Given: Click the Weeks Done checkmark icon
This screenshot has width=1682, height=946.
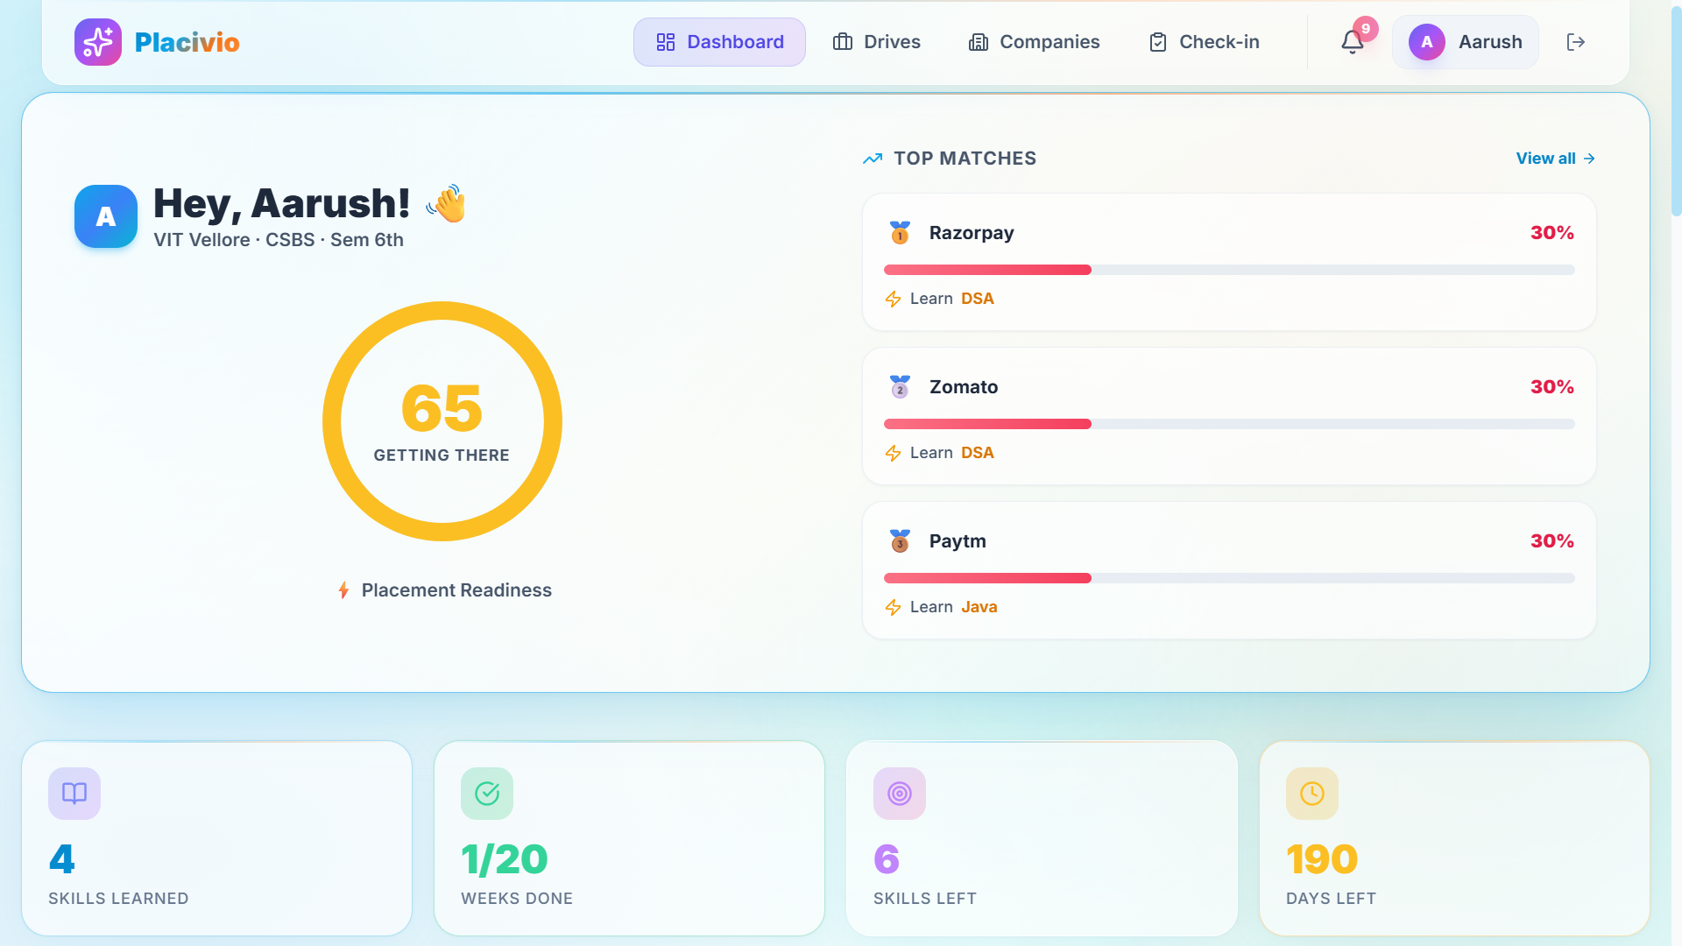Looking at the screenshot, I should [x=487, y=794].
